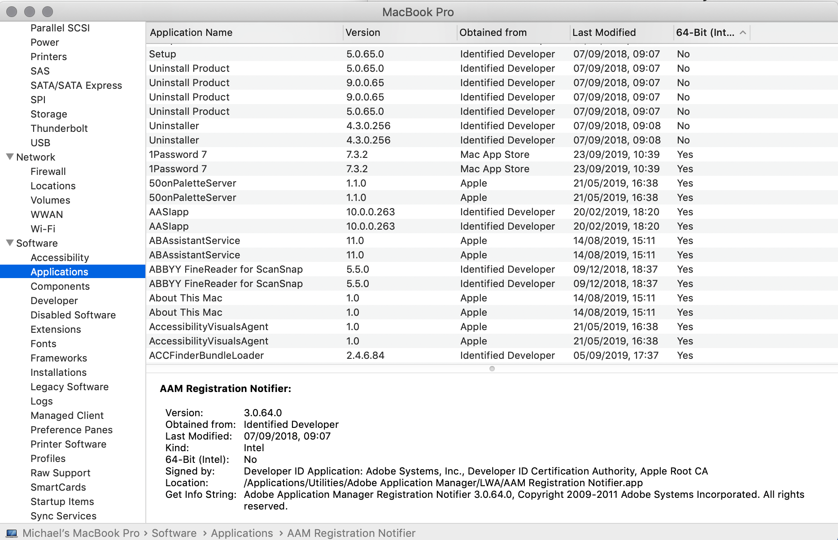Open Applications from the breadcrumb path

pos(242,533)
